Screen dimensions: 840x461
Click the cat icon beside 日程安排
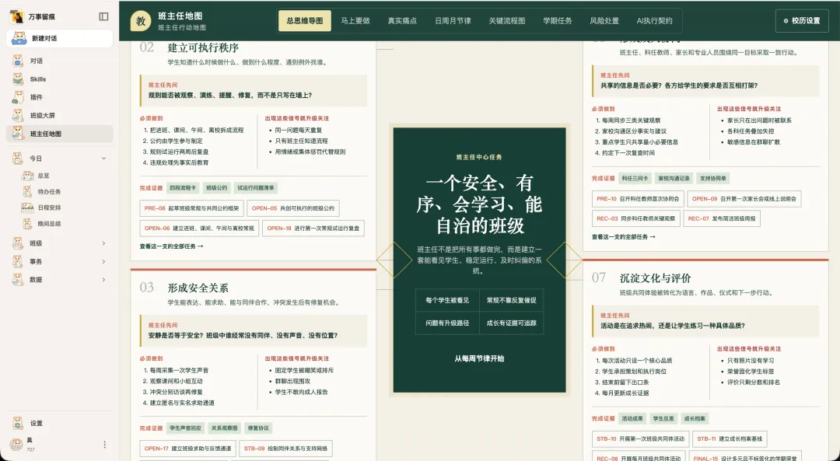(27, 208)
